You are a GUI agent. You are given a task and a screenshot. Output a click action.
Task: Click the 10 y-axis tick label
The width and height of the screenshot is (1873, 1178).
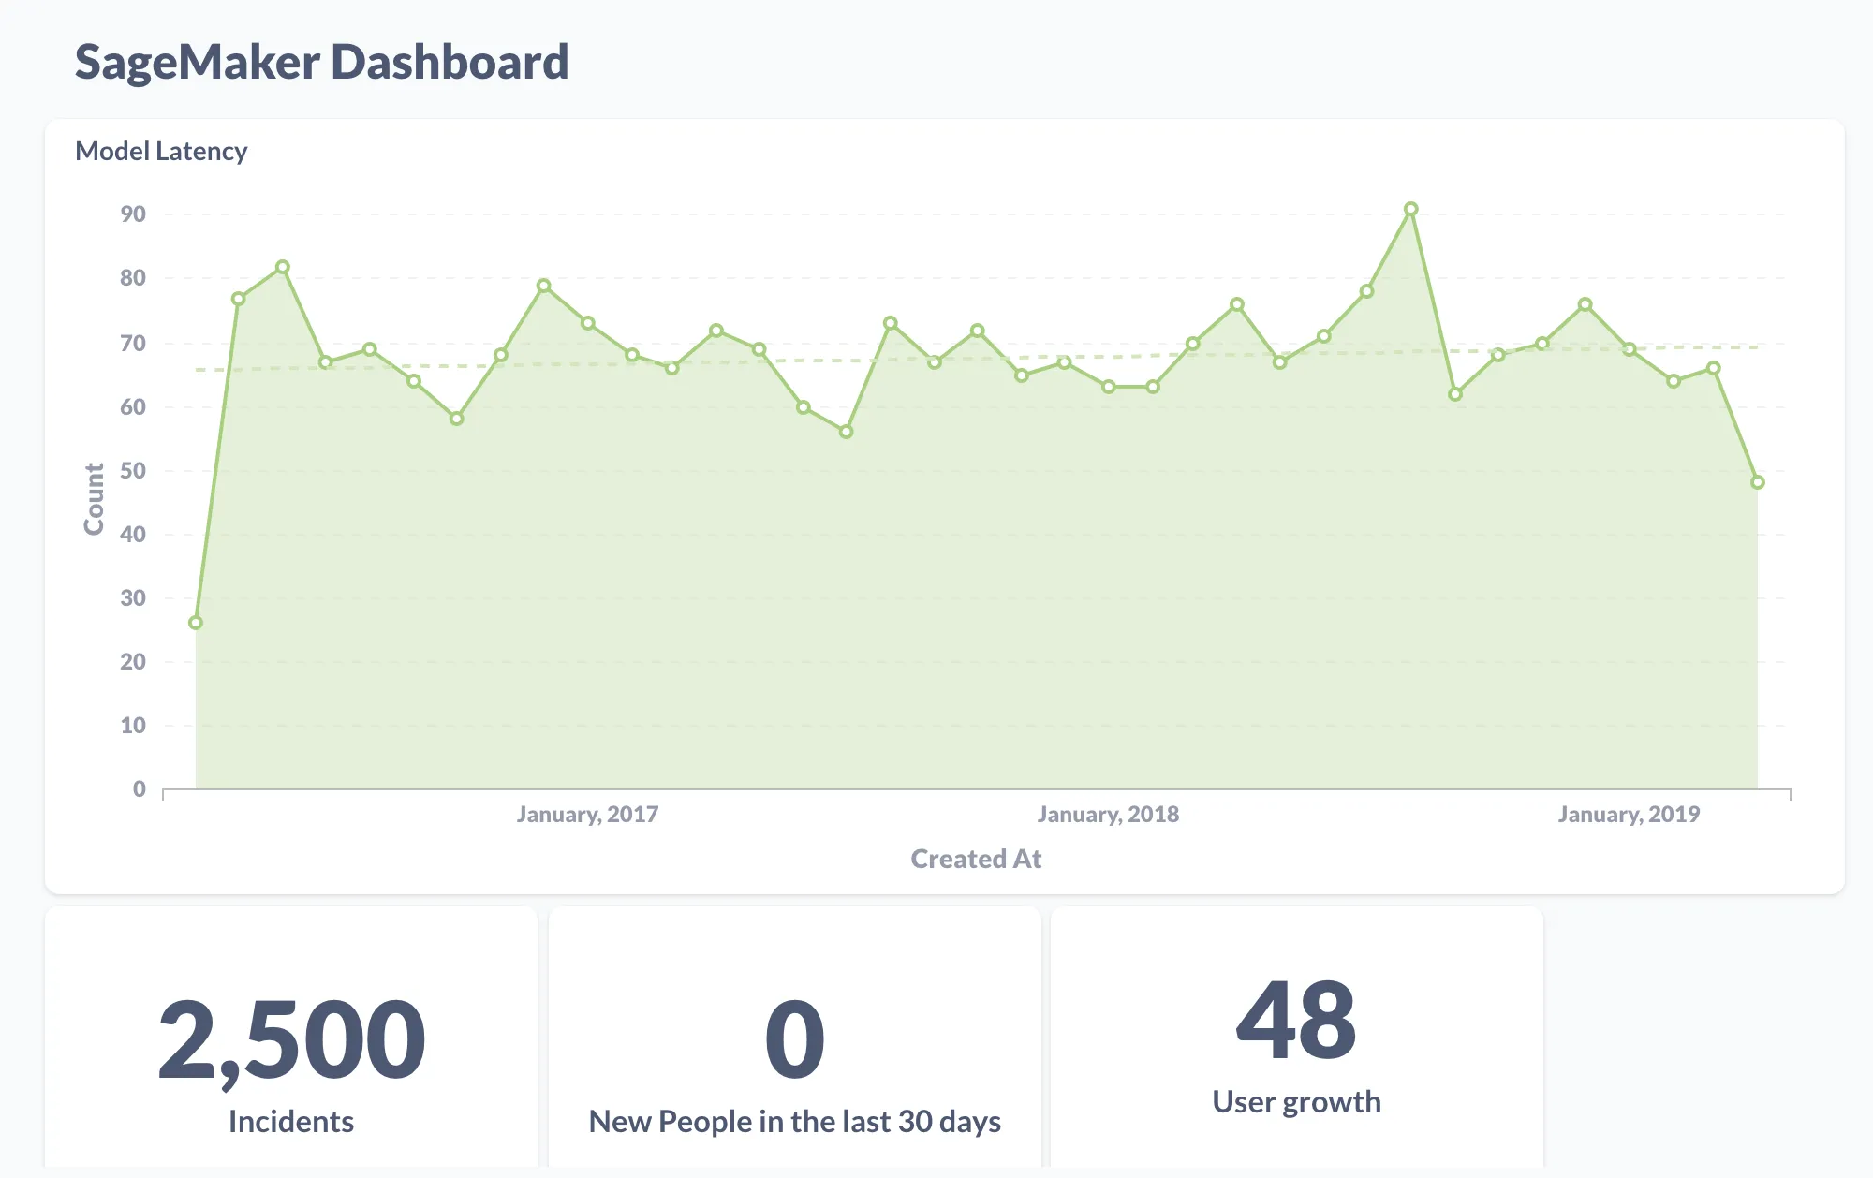[x=133, y=726]
